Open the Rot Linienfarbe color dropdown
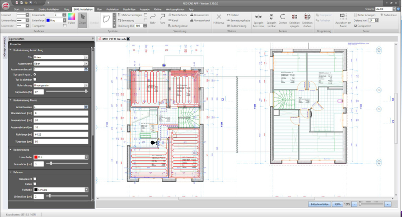The height and width of the screenshot is (217, 402). point(86,157)
